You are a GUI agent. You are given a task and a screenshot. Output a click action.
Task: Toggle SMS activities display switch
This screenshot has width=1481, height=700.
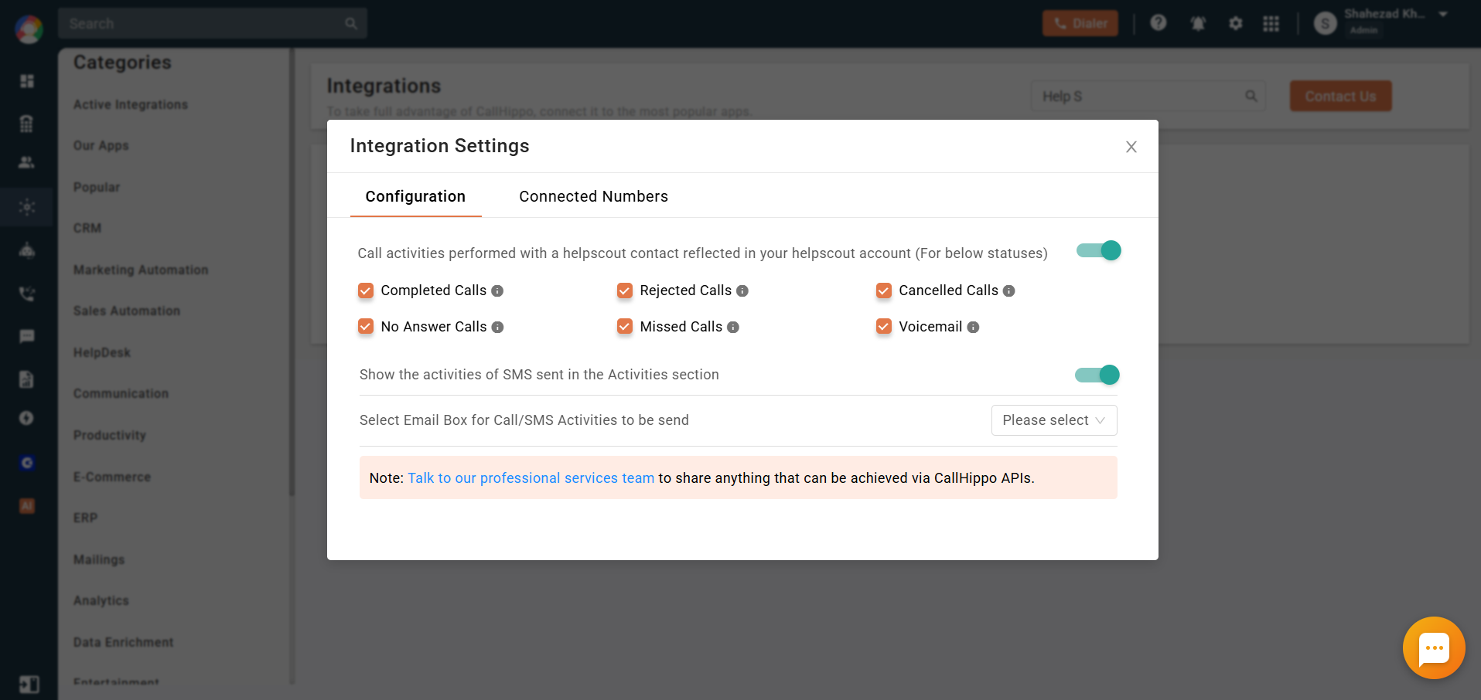click(1097, 375)
